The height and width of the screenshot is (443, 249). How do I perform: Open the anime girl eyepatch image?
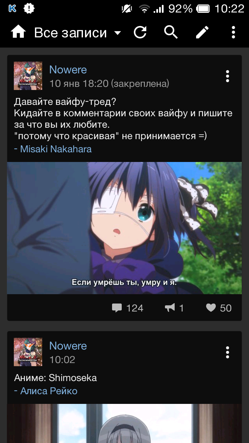[124, 228]
